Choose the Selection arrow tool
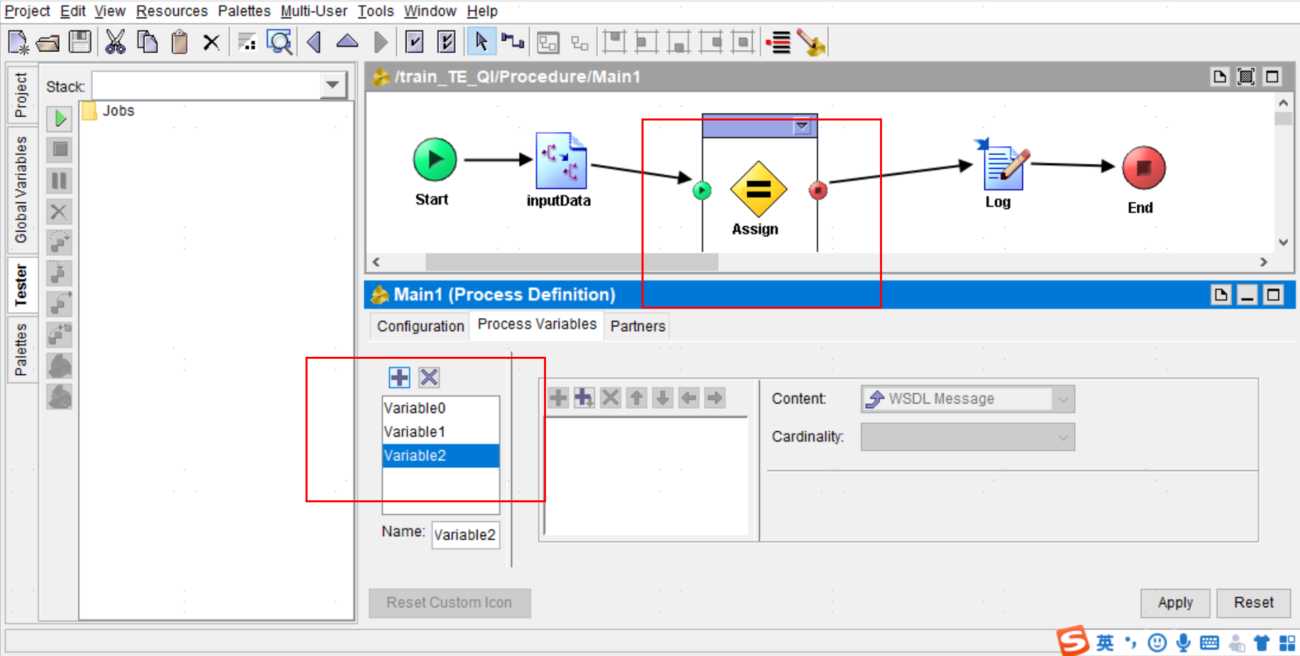The width and height of the screenshot is (1300, 656). click(481, 42)
